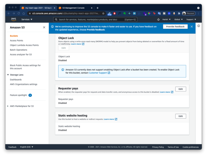Open the Services dropdown menu
207x156 pixels.
tap(27, 19)
